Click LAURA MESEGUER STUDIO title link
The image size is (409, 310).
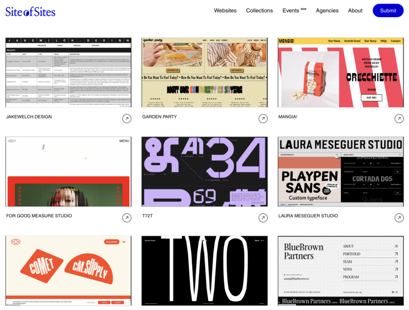(x=308, y=216)
